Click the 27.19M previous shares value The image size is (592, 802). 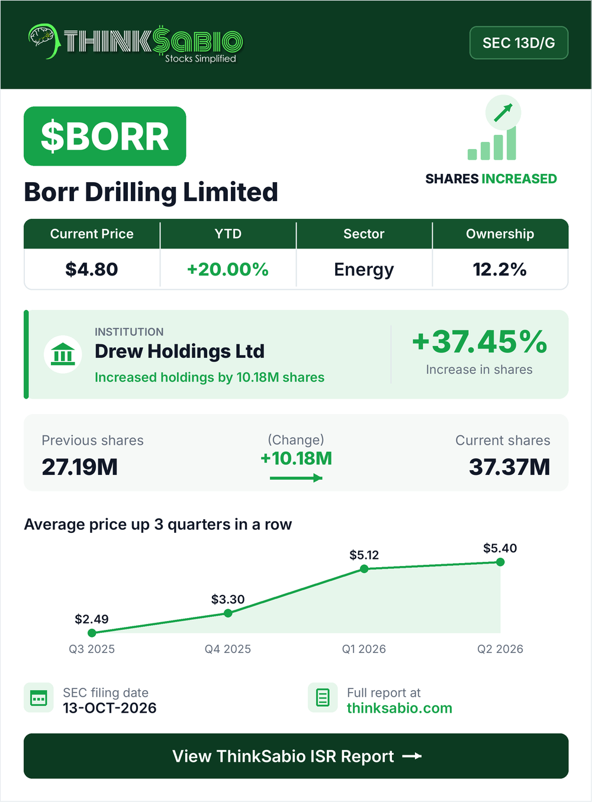[80, 467]
